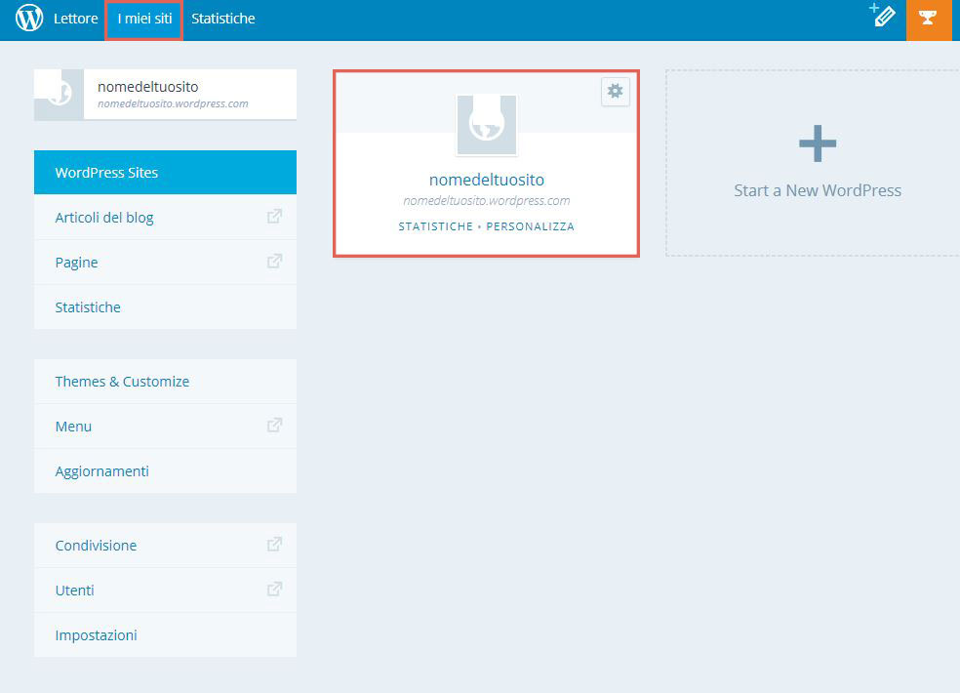Viewport: 960px width, 693px height.
Task: Click the orange trophy icon
Action: pyautogui.click(x=928, y=20)
